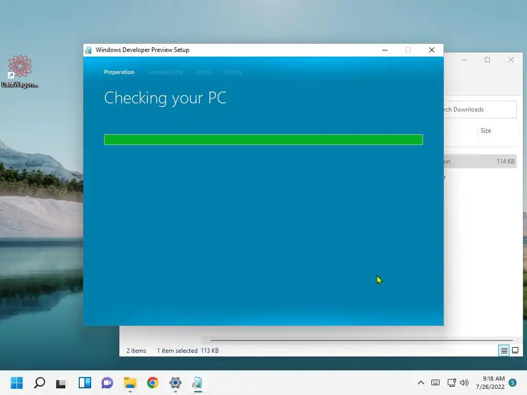Select the Setup app taskbar icon
527x395 pixels.
(198, 383)
